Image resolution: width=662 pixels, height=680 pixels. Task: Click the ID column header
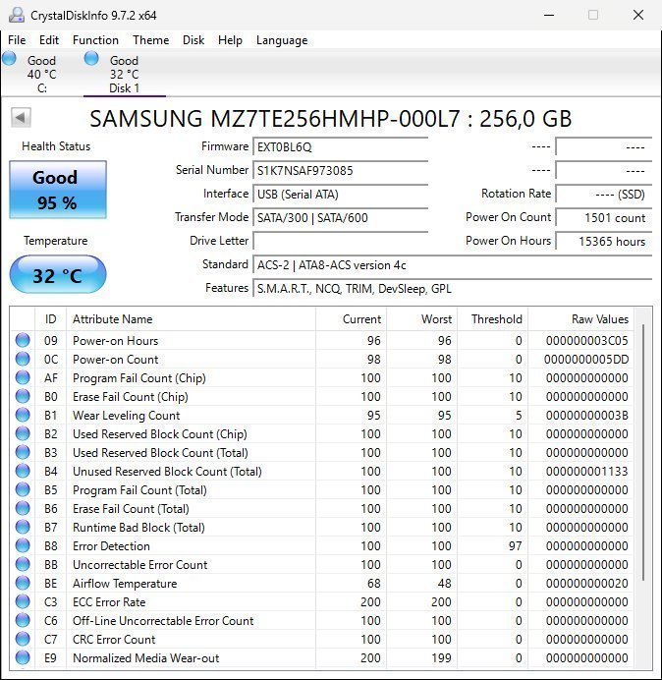pyautogui.click(x=51, y=319)
